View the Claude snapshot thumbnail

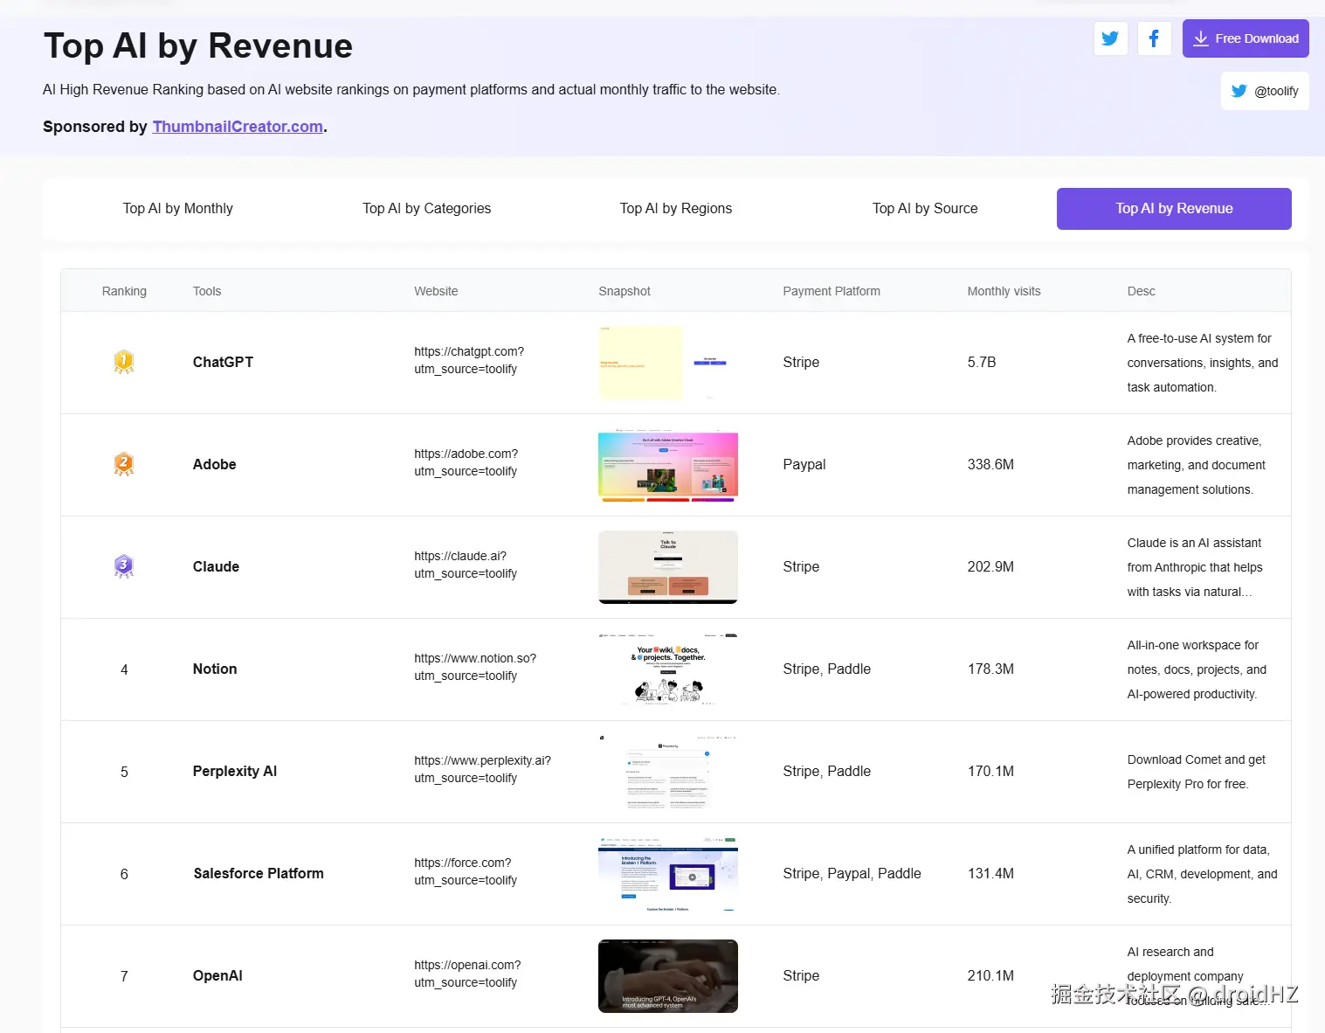pyautogui.click(x=668, y=567)
